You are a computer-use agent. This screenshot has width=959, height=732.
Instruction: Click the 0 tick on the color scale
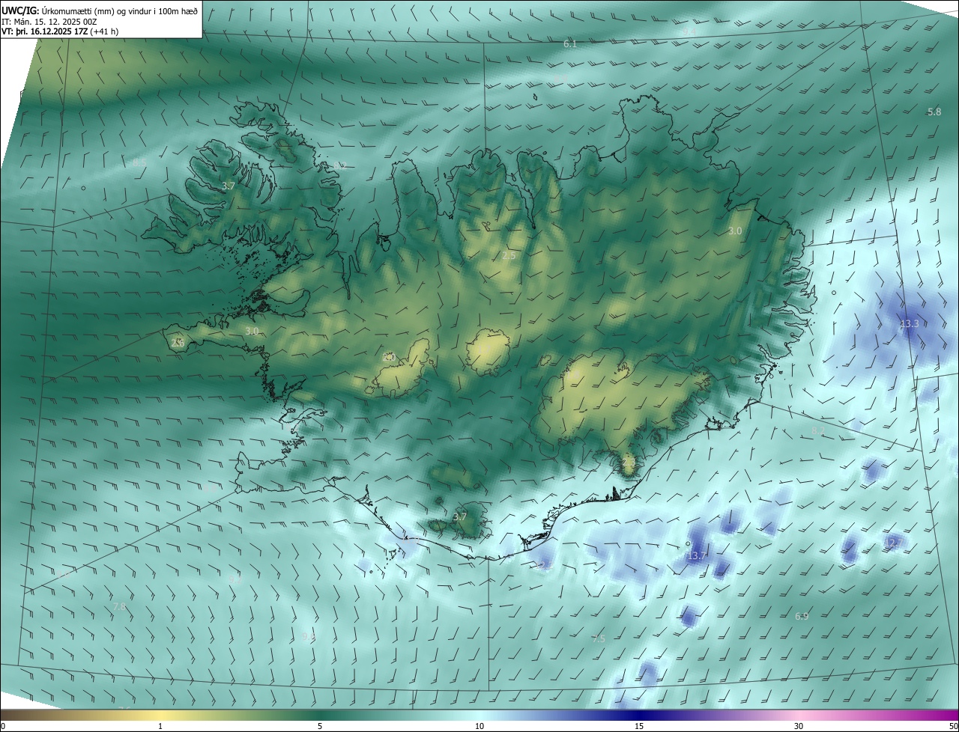[3, 727]
